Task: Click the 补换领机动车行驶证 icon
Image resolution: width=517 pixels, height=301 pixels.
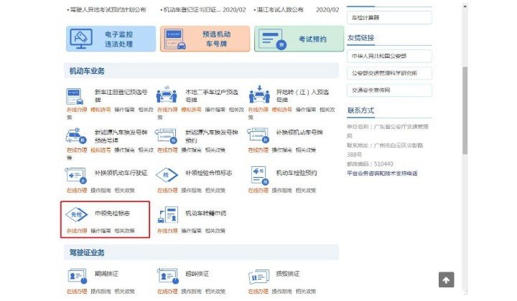Action: [x=75, y=175]
